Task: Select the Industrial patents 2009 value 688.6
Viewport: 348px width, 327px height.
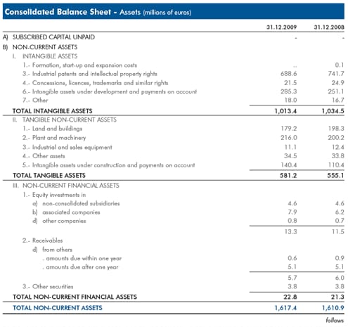Action: pyautogui.click(x=288, y=74)
